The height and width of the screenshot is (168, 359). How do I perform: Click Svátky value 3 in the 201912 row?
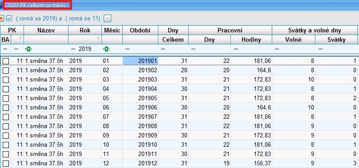(x=355, y=164)
